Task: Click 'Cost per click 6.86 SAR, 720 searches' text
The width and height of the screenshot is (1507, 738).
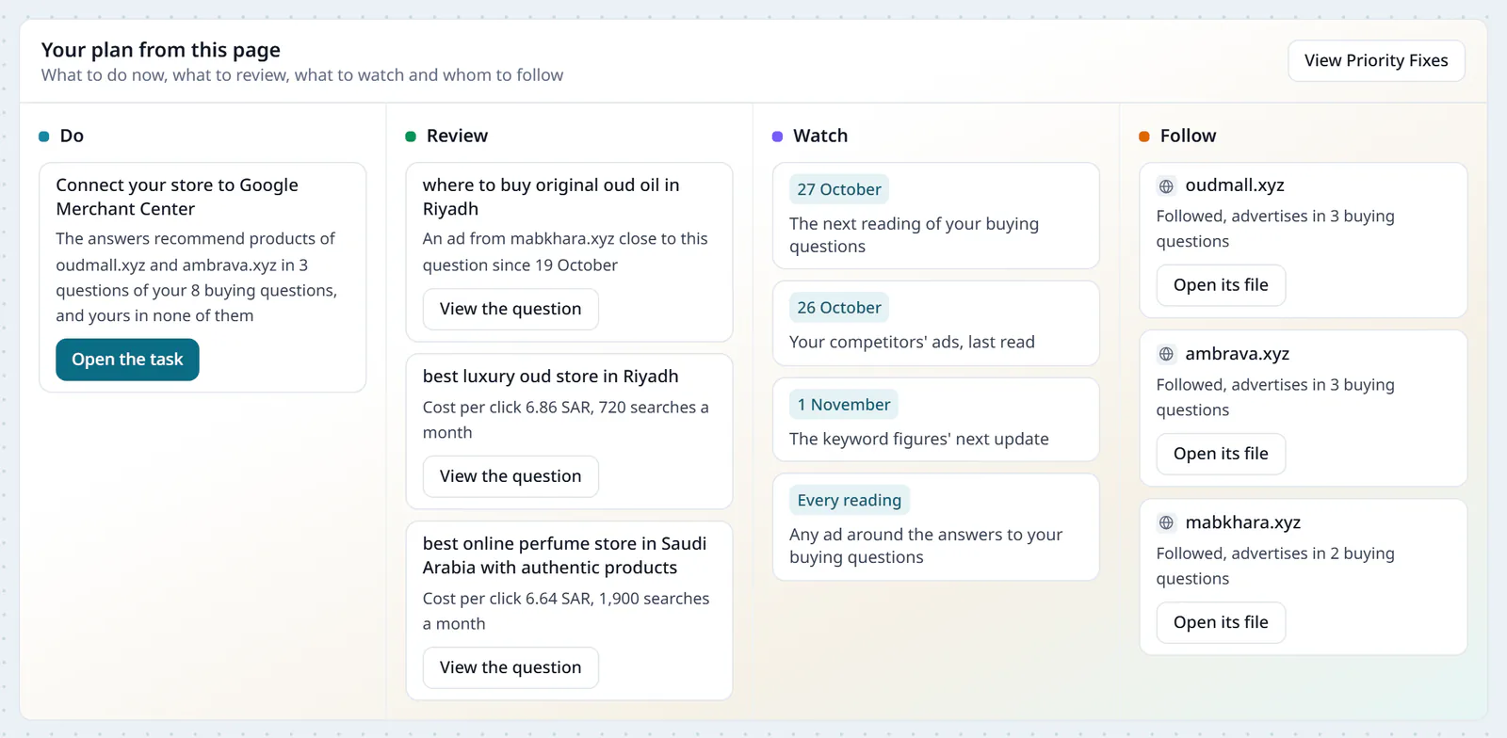Action: coord(566,420)
